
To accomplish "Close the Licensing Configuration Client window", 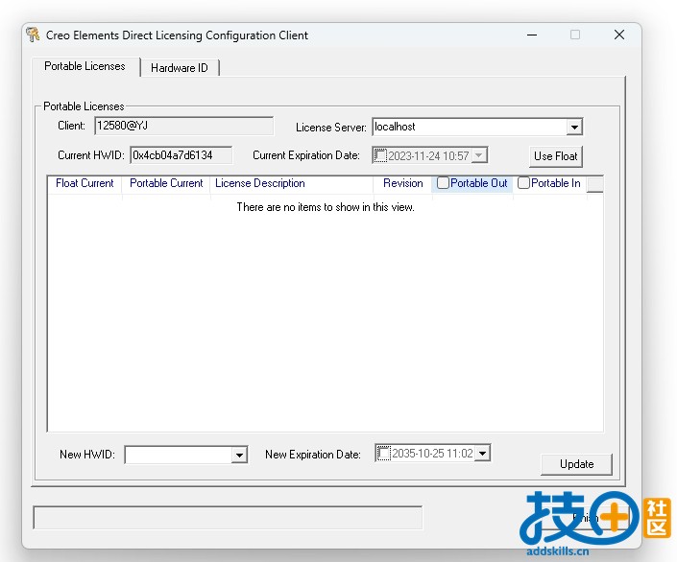I will (x=619, y=35).
